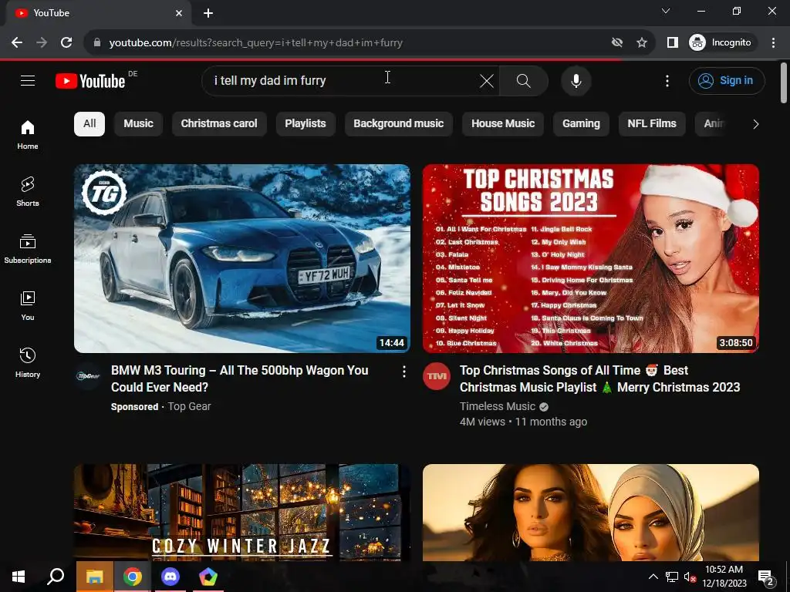The image size is (790, 592).
Task: Open the tab search dropdown chevron
Action: coord(666,11)
